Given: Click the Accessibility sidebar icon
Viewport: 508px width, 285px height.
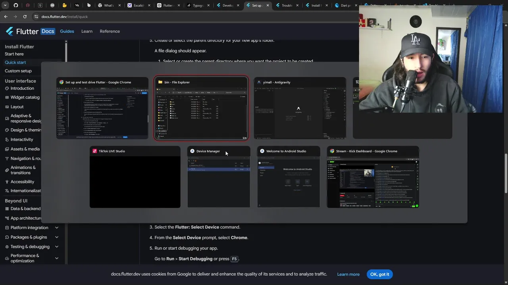Looking at the screenshot, I should (x=7, y=182).
